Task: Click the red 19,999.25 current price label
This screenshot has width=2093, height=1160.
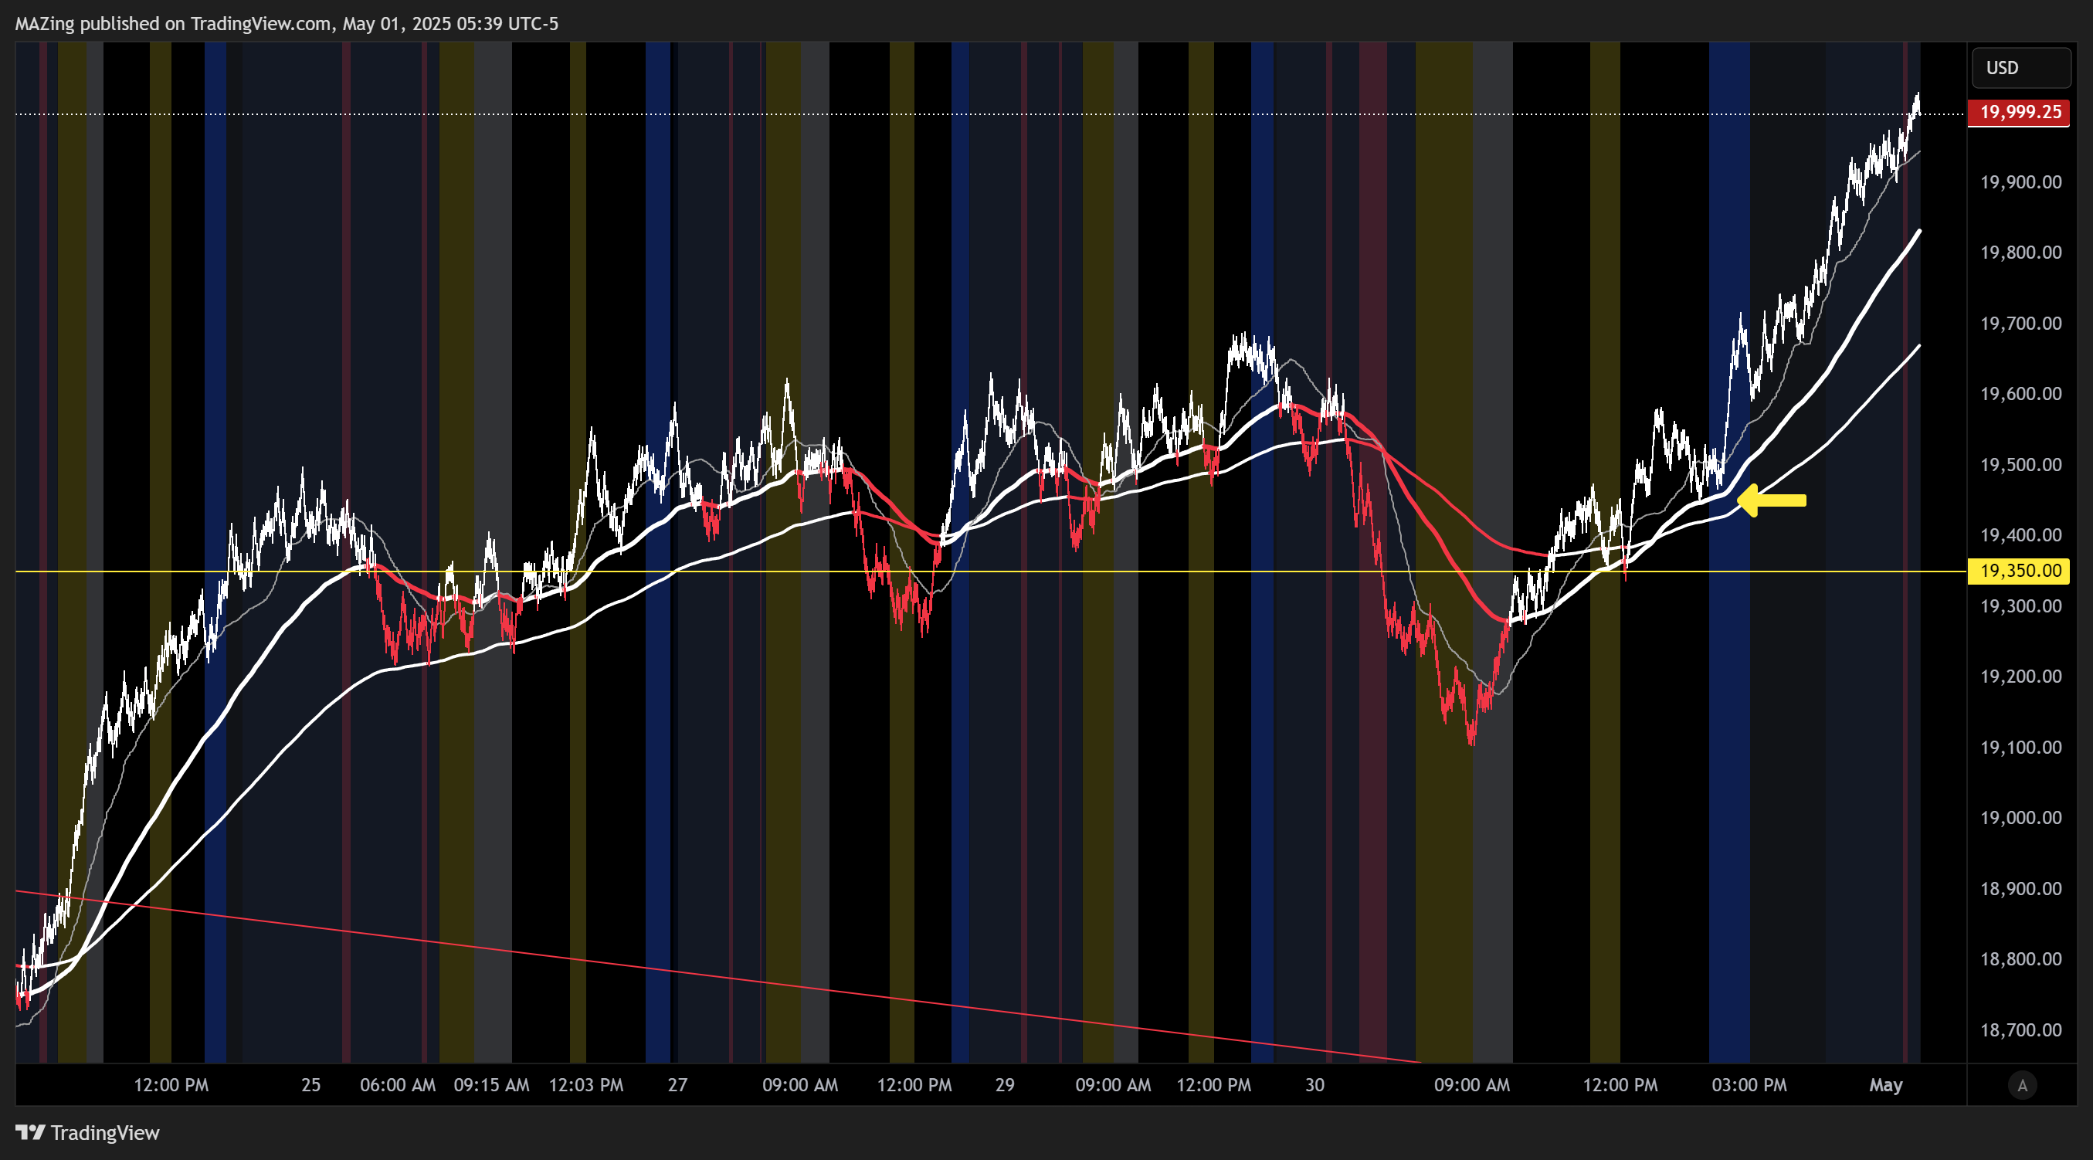Action: click(x=2018, y=112)
